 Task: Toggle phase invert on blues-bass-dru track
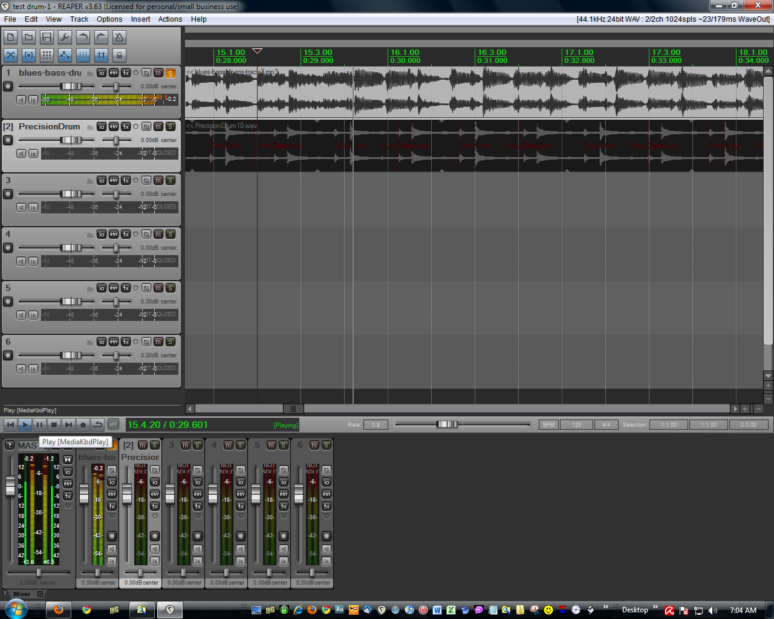146,73
